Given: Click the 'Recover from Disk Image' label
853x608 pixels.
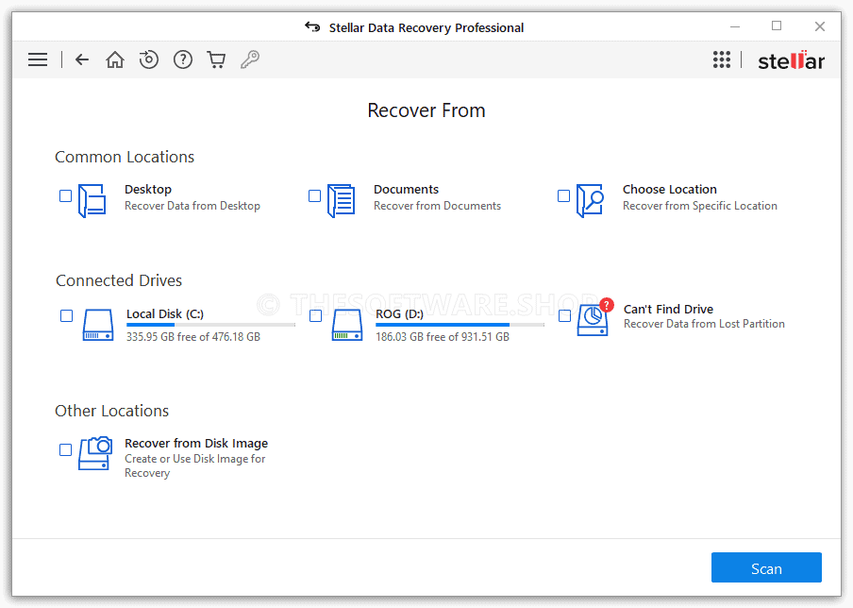Looking at the screenshot, I should click(196, 443).
